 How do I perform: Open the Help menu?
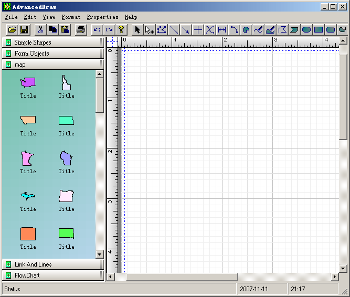[x=131, y=17]
